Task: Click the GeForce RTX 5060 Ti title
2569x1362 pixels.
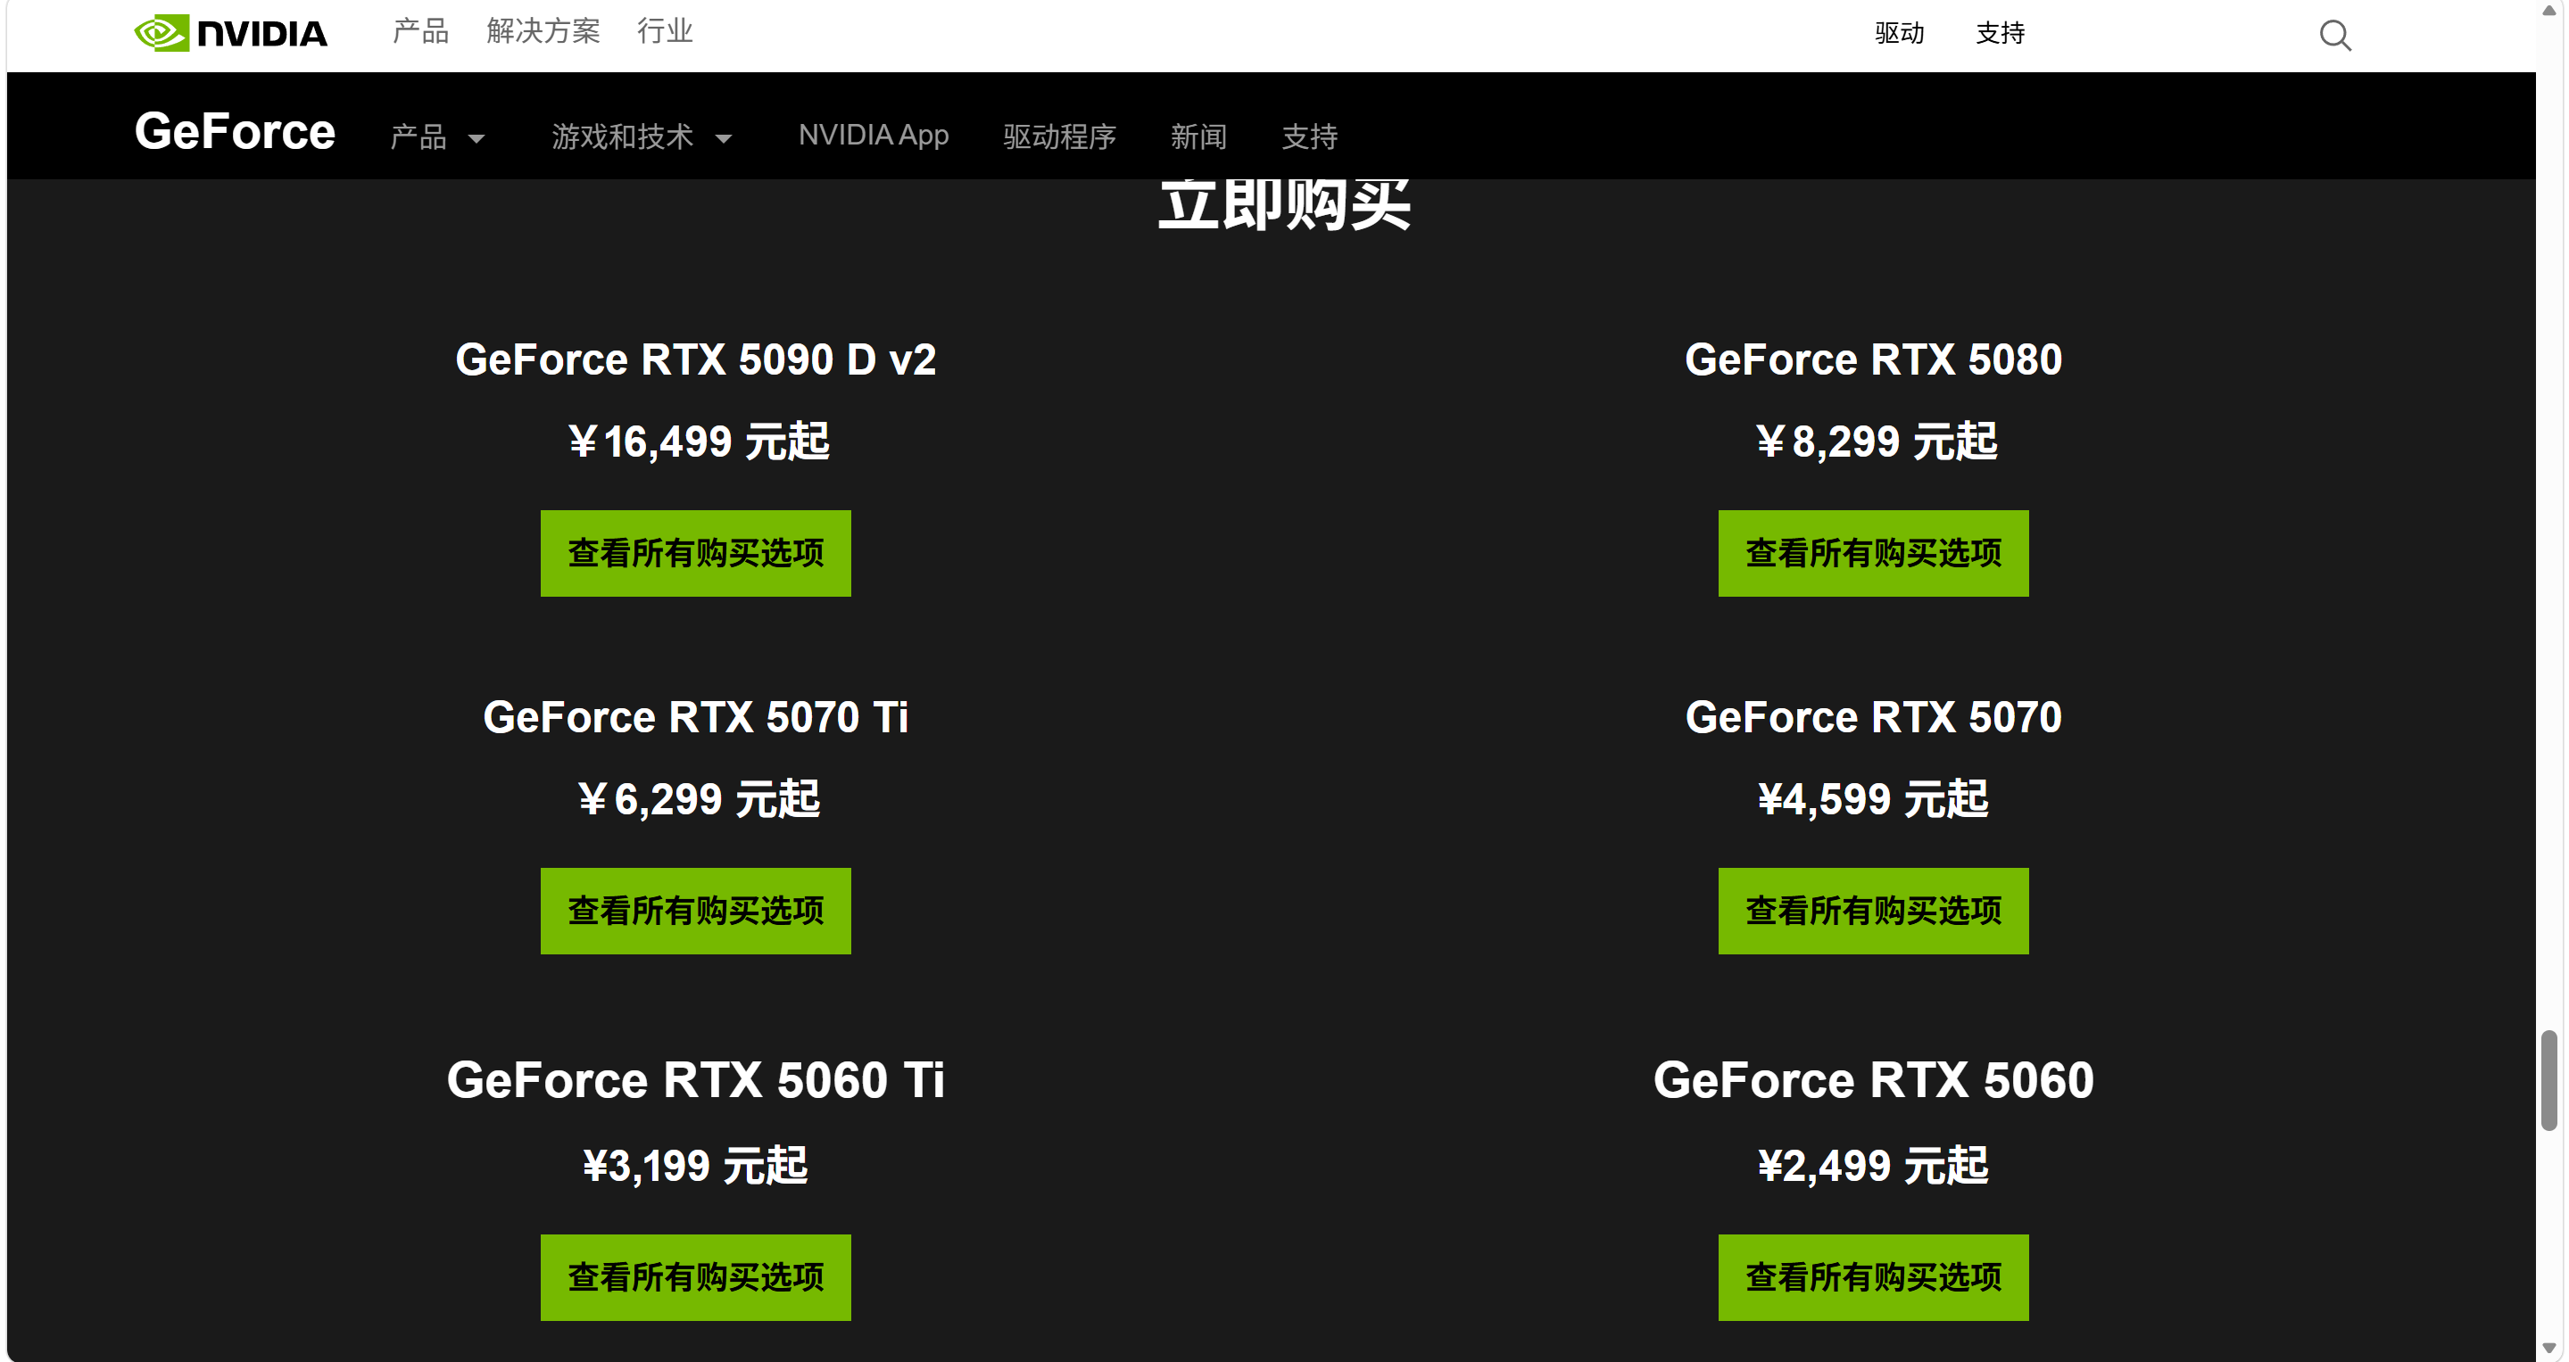Action: click(x=695, y=1080)
